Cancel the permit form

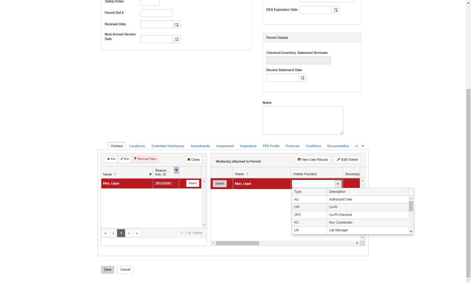pos(125,270)
